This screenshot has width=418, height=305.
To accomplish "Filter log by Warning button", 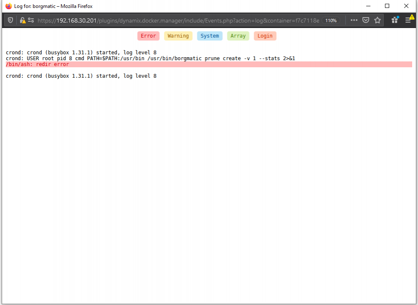I will [x=178, y=36].
